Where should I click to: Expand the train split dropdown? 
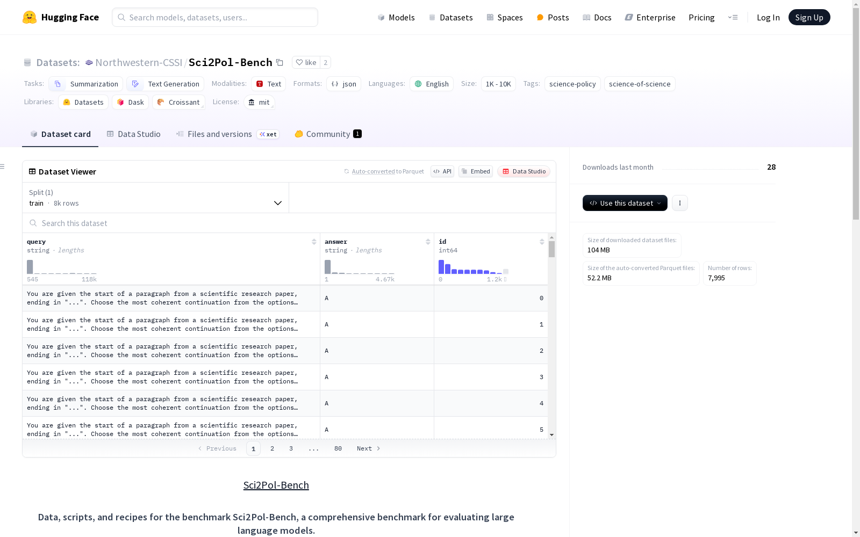(x=156, y=198)
